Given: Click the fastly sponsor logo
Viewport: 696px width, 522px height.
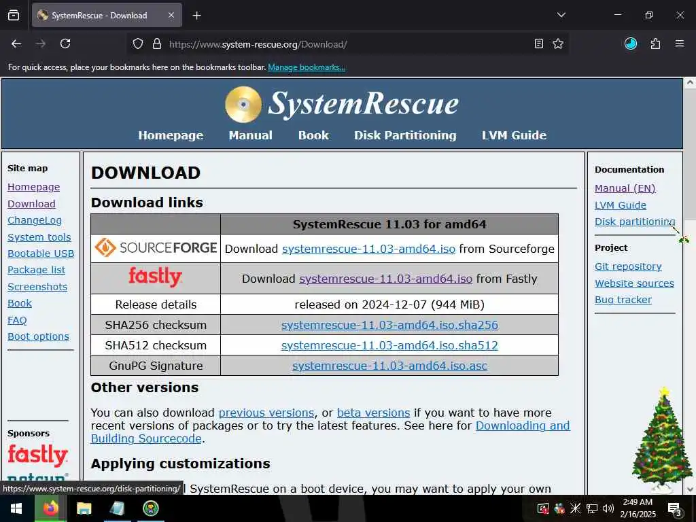Looking at the screenshot, I should [38, 455].
